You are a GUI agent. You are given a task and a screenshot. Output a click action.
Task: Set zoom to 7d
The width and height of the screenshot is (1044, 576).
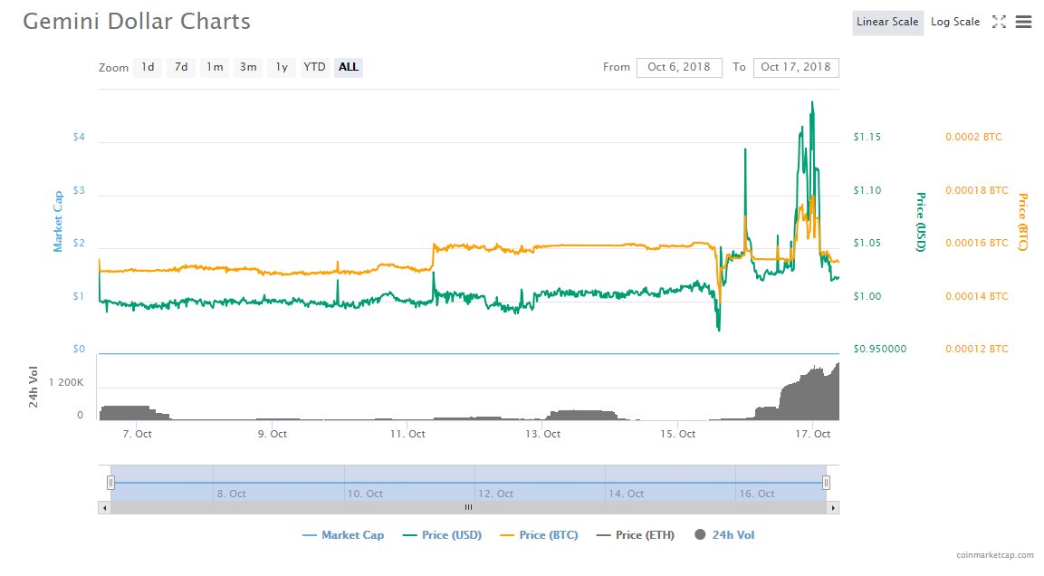tap(181, 67)
